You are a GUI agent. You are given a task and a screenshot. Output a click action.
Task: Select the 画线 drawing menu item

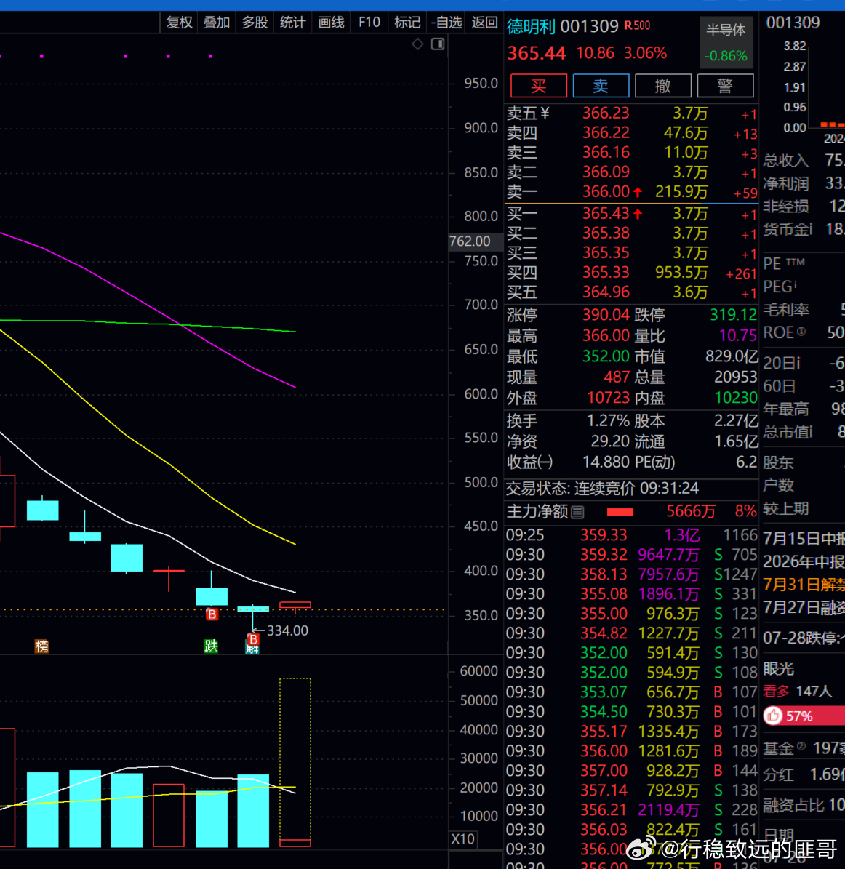click(x=332, y=22)
